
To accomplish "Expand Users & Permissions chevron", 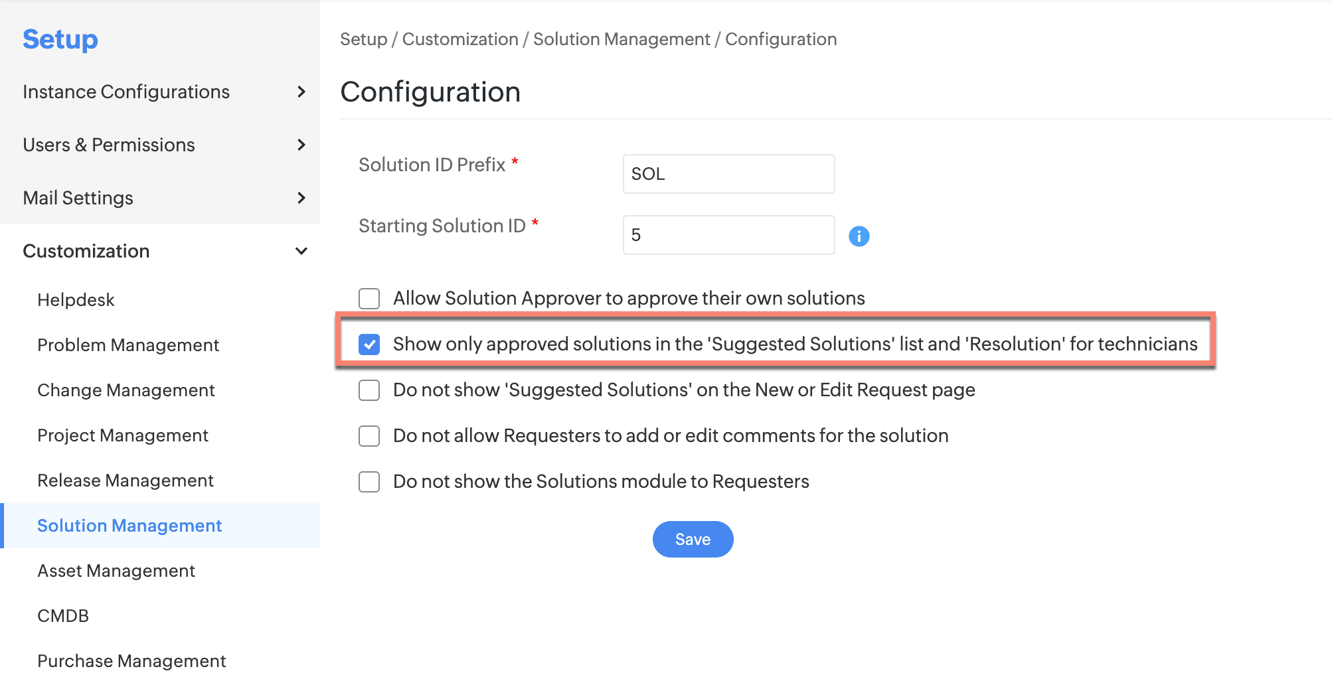I will pos(301,145).
